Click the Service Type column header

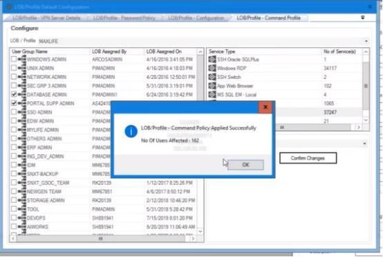pos(264,51)
